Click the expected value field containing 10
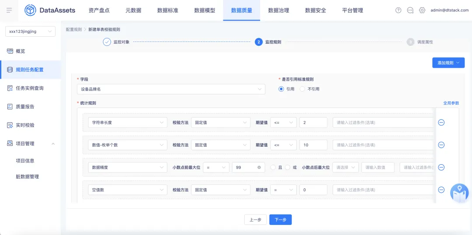472x235 pixels. 313,145
